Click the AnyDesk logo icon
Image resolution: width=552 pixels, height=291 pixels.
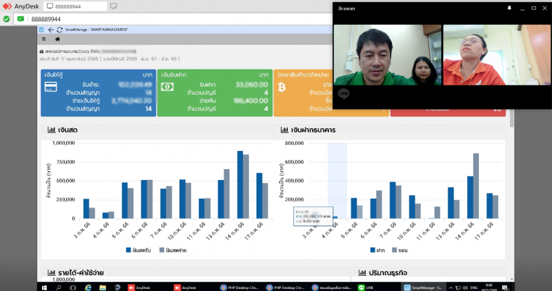(7, 6)
